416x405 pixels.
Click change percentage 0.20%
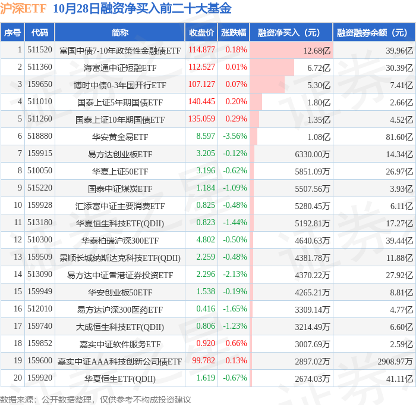236,102
